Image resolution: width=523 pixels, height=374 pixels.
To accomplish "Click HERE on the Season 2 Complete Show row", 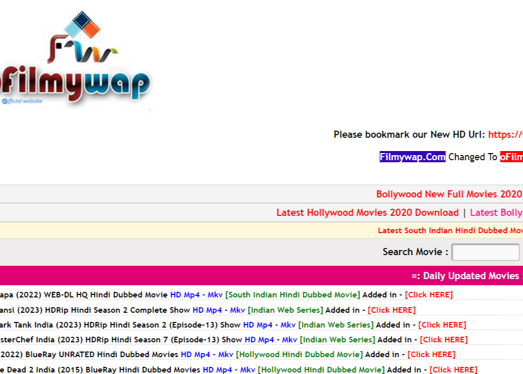I will point(392,310).
